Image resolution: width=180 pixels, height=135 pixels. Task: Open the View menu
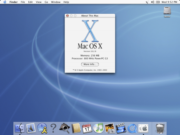pos(39,2)
